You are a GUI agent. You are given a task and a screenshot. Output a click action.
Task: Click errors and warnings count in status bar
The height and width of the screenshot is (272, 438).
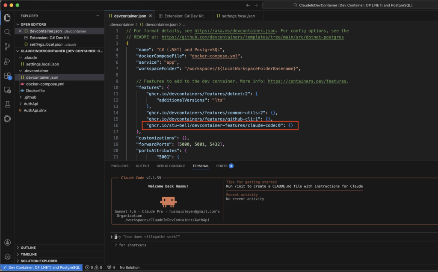point(93,268)
